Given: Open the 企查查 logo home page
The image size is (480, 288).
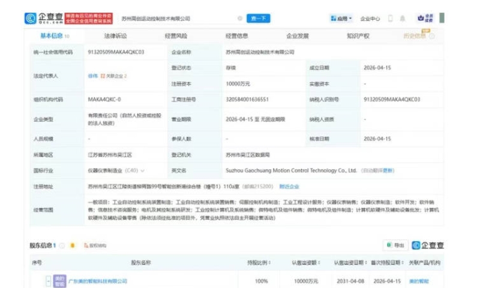Looking at the screenshot, I should tap(44, 19).
